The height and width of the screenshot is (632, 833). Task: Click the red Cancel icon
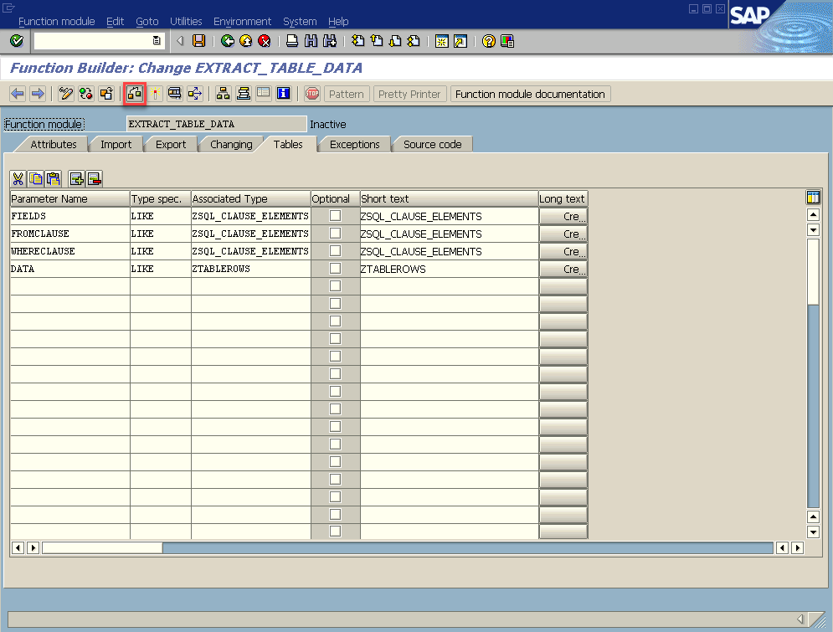[x=264, y=41]
